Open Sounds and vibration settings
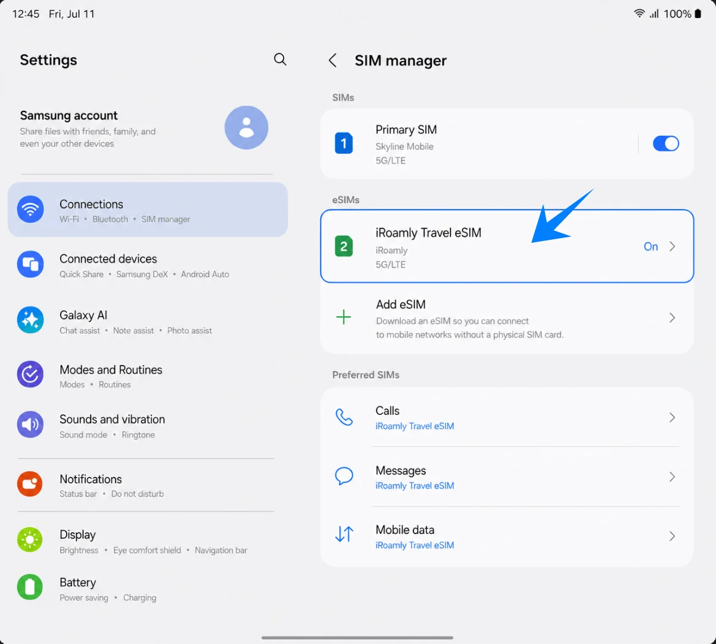 click(148, 426)
